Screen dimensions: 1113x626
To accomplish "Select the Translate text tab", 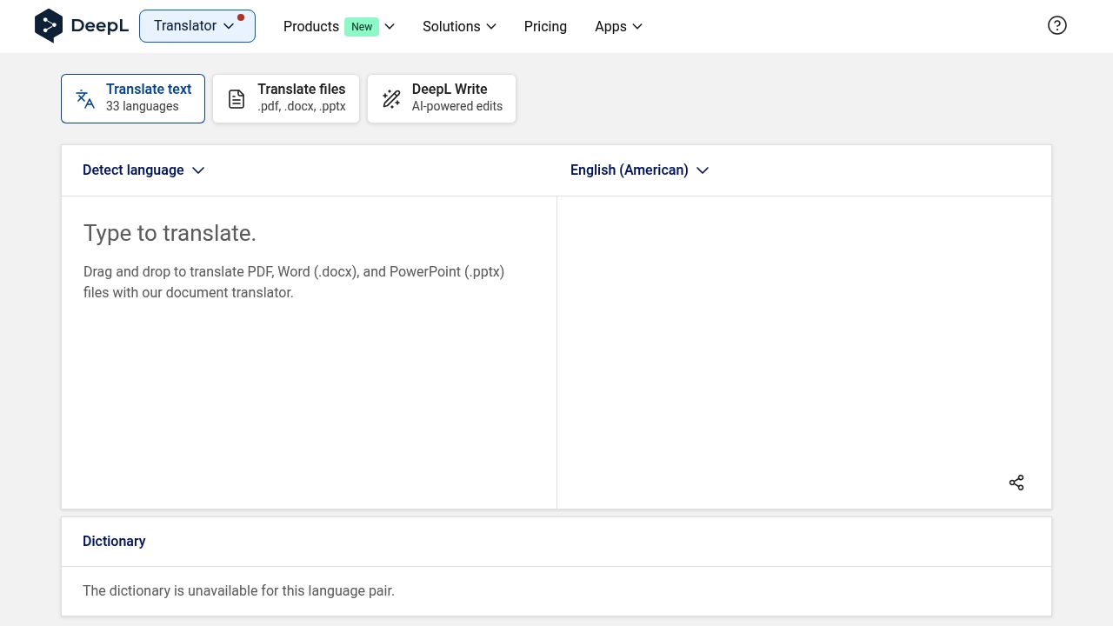I will click(x=133, y=98).
